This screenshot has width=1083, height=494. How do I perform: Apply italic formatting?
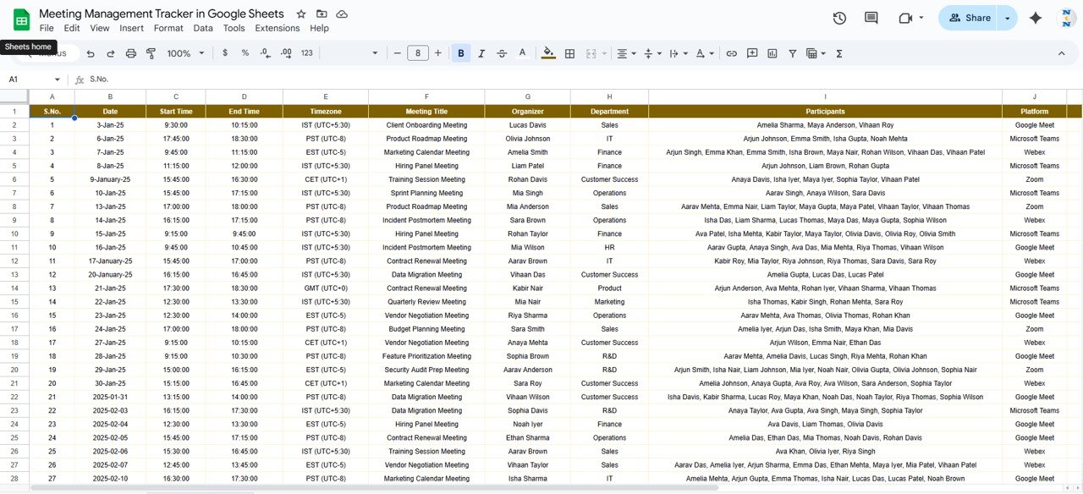point(481,52)
